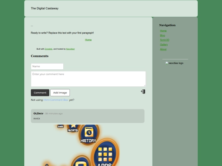Click the FAVORITES star icon in image

73,128
